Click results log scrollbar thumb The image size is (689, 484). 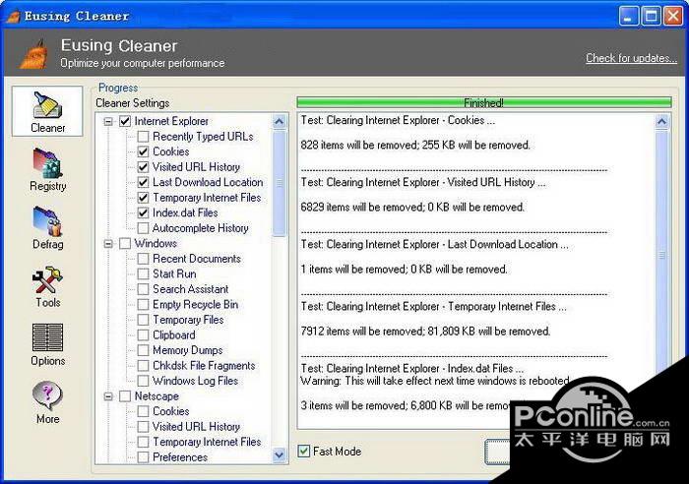[662, 255]
